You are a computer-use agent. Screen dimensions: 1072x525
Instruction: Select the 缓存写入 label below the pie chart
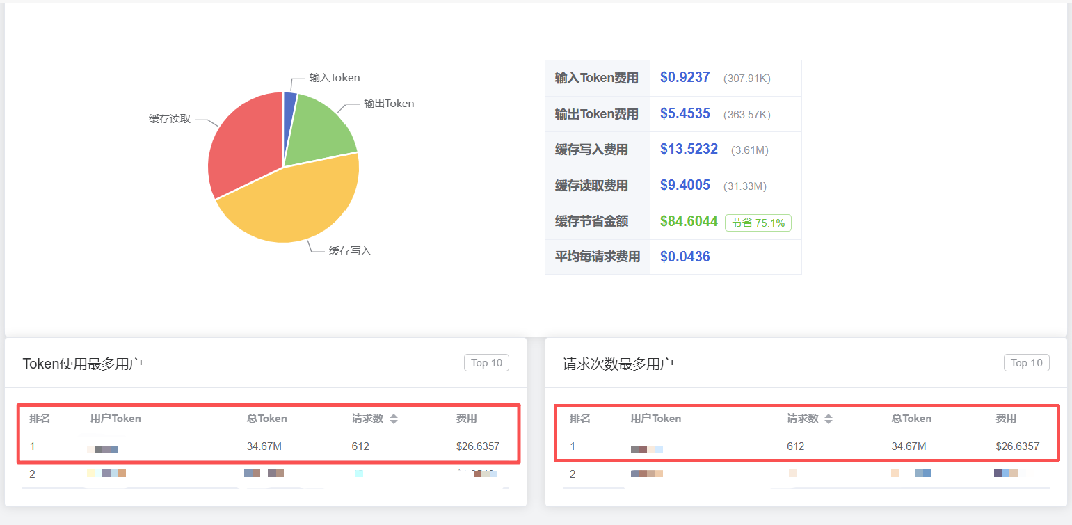click(x=350, y=251)
